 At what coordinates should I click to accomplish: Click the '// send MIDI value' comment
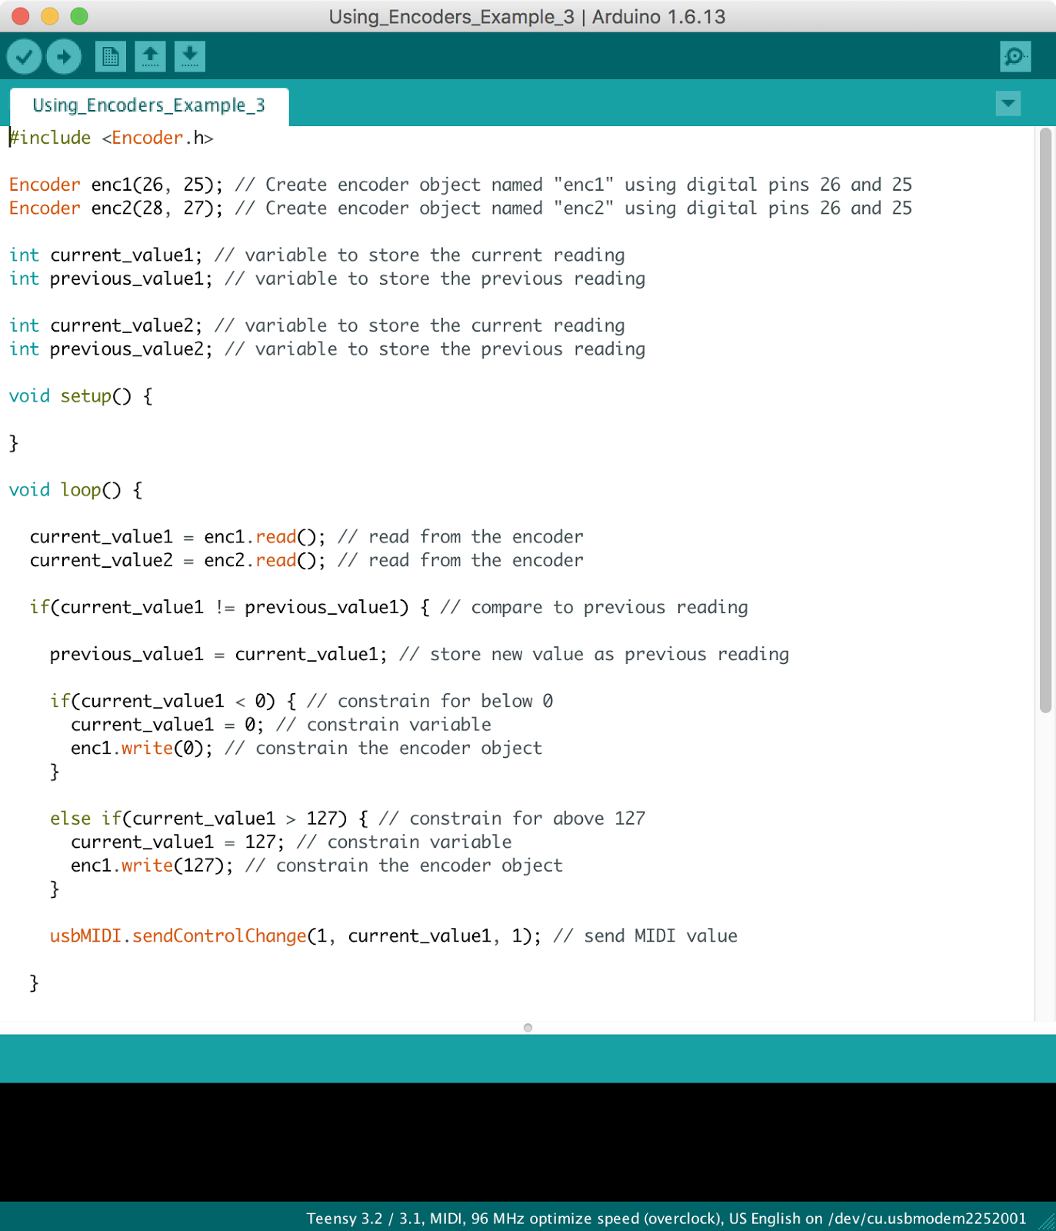(645, 936)
